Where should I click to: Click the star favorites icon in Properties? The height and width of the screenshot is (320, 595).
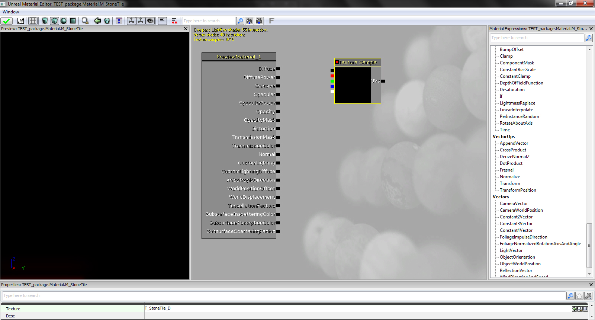(x=579, y=296)
